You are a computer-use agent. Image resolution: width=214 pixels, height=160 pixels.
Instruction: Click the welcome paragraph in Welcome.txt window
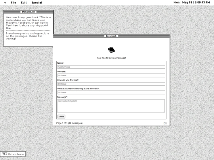point(28,23)
